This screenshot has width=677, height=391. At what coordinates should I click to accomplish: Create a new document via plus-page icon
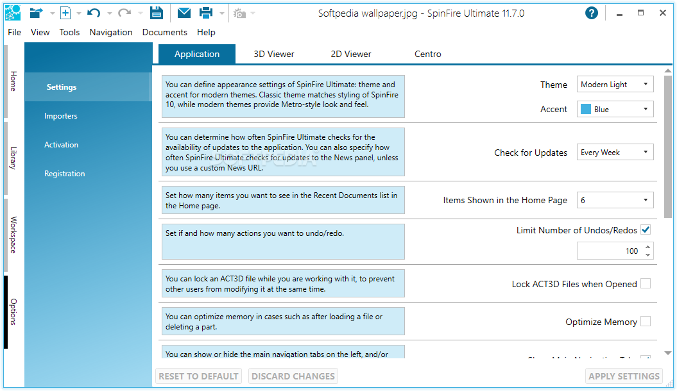coord(65,13)
